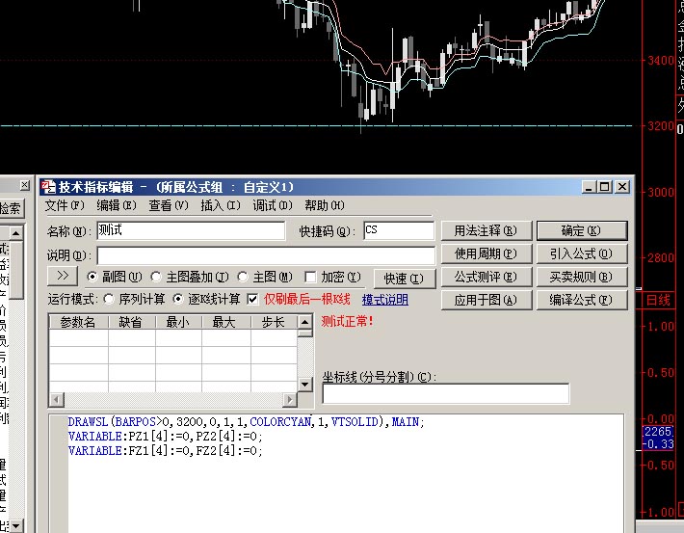684x533 pixels.
Task: Minimize the 技术指标编辑 window
Action: pyautogui.click(x=589, y=187)
